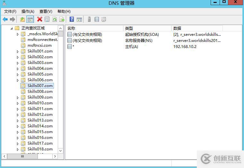Select the Skills017.com zone
The height and width of the screenshot is (168, 244).
40,143
